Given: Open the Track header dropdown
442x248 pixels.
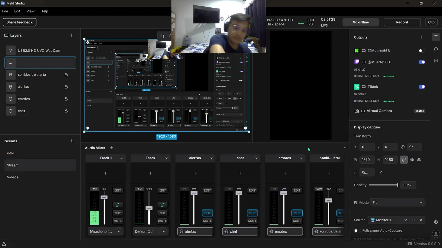Looking at the screenshot, I should point(166,158).
